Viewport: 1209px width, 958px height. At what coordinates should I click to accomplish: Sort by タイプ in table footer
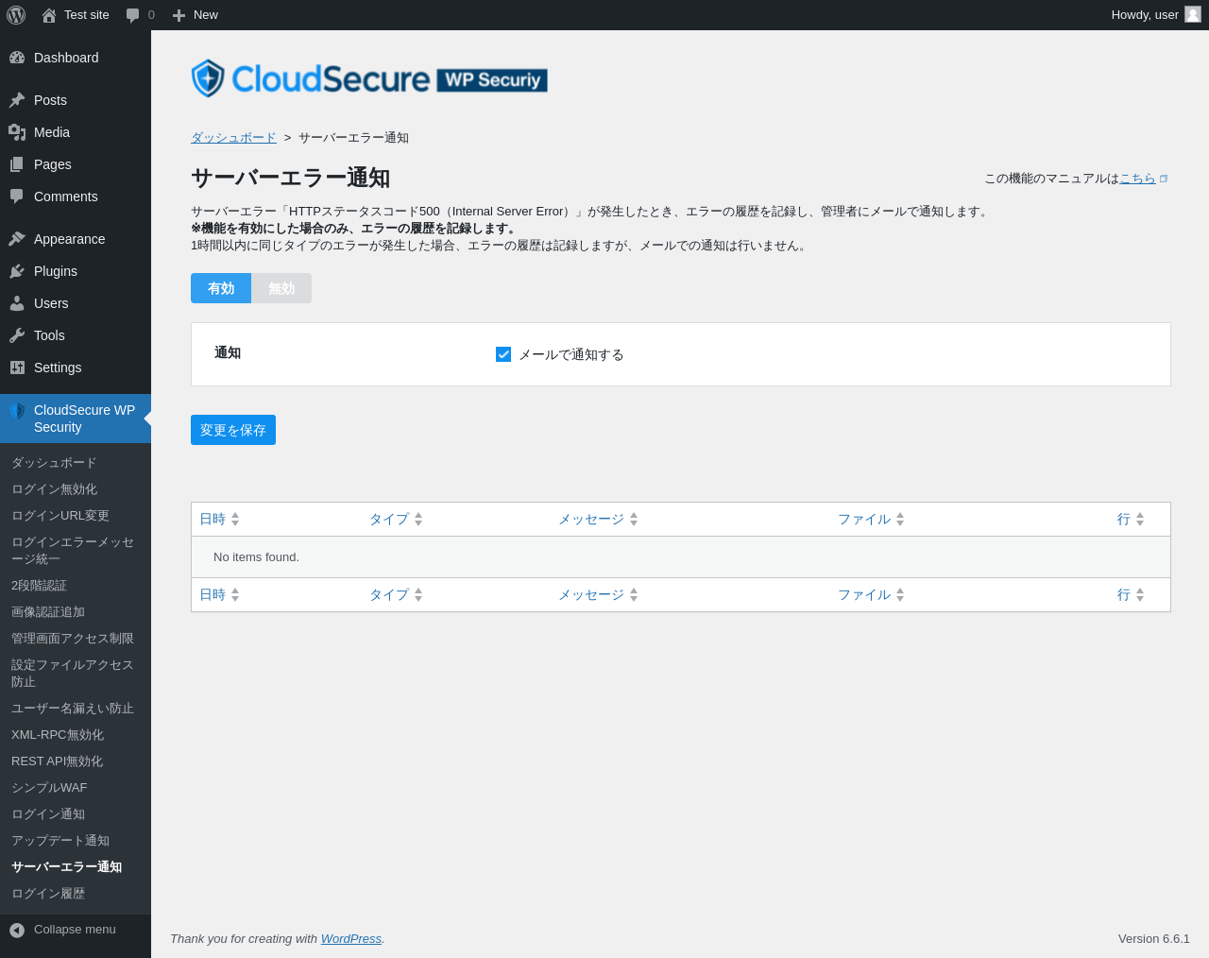[396, 595]
